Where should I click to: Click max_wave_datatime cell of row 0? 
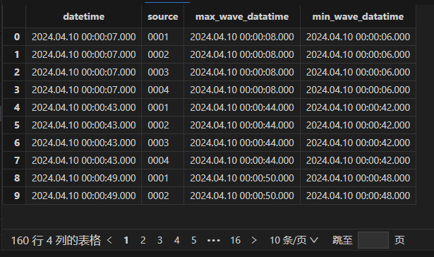click(242, 37)
